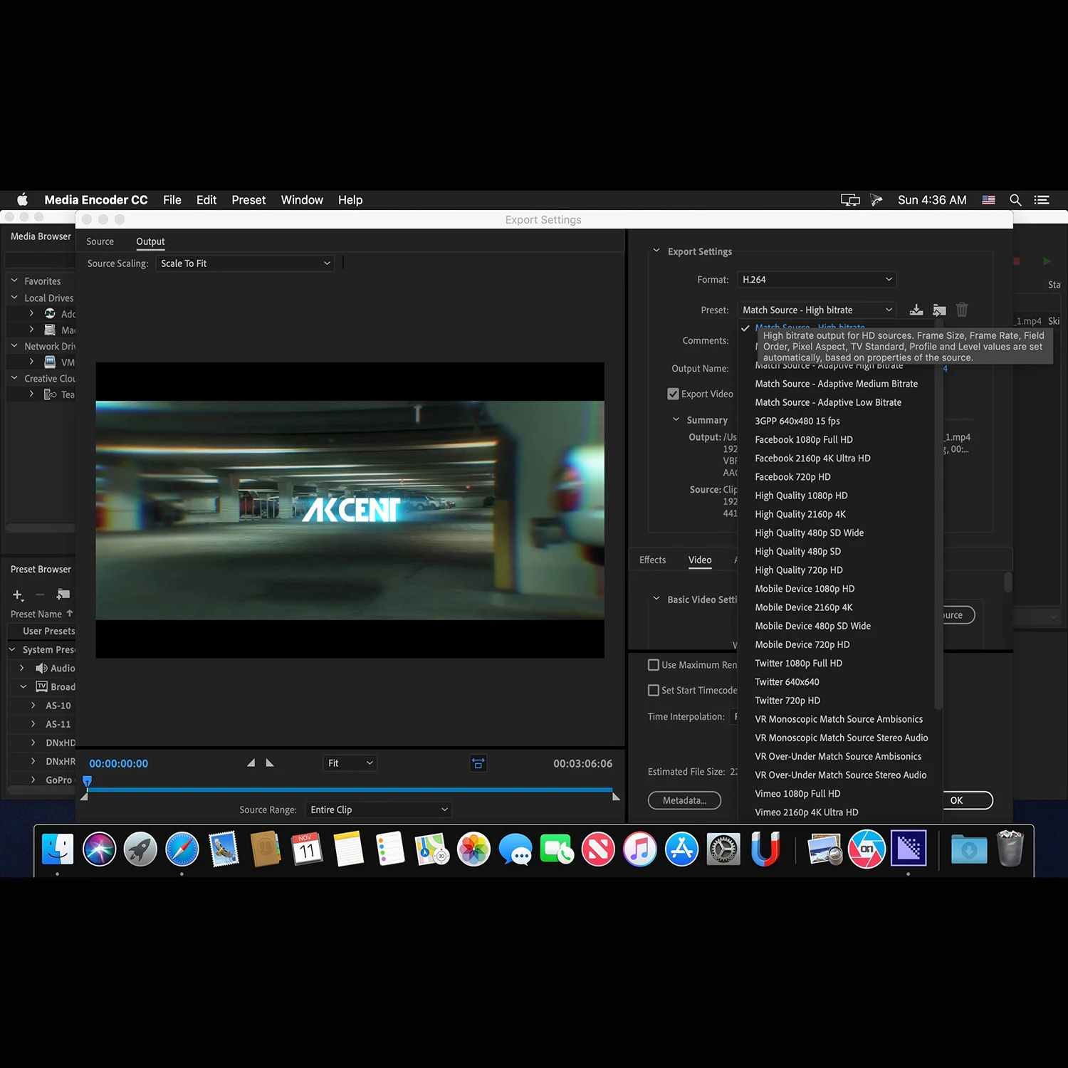Click the current timecode 00:00:00:00
This screenshot has height=1068, width=1068.
point(119,763)
